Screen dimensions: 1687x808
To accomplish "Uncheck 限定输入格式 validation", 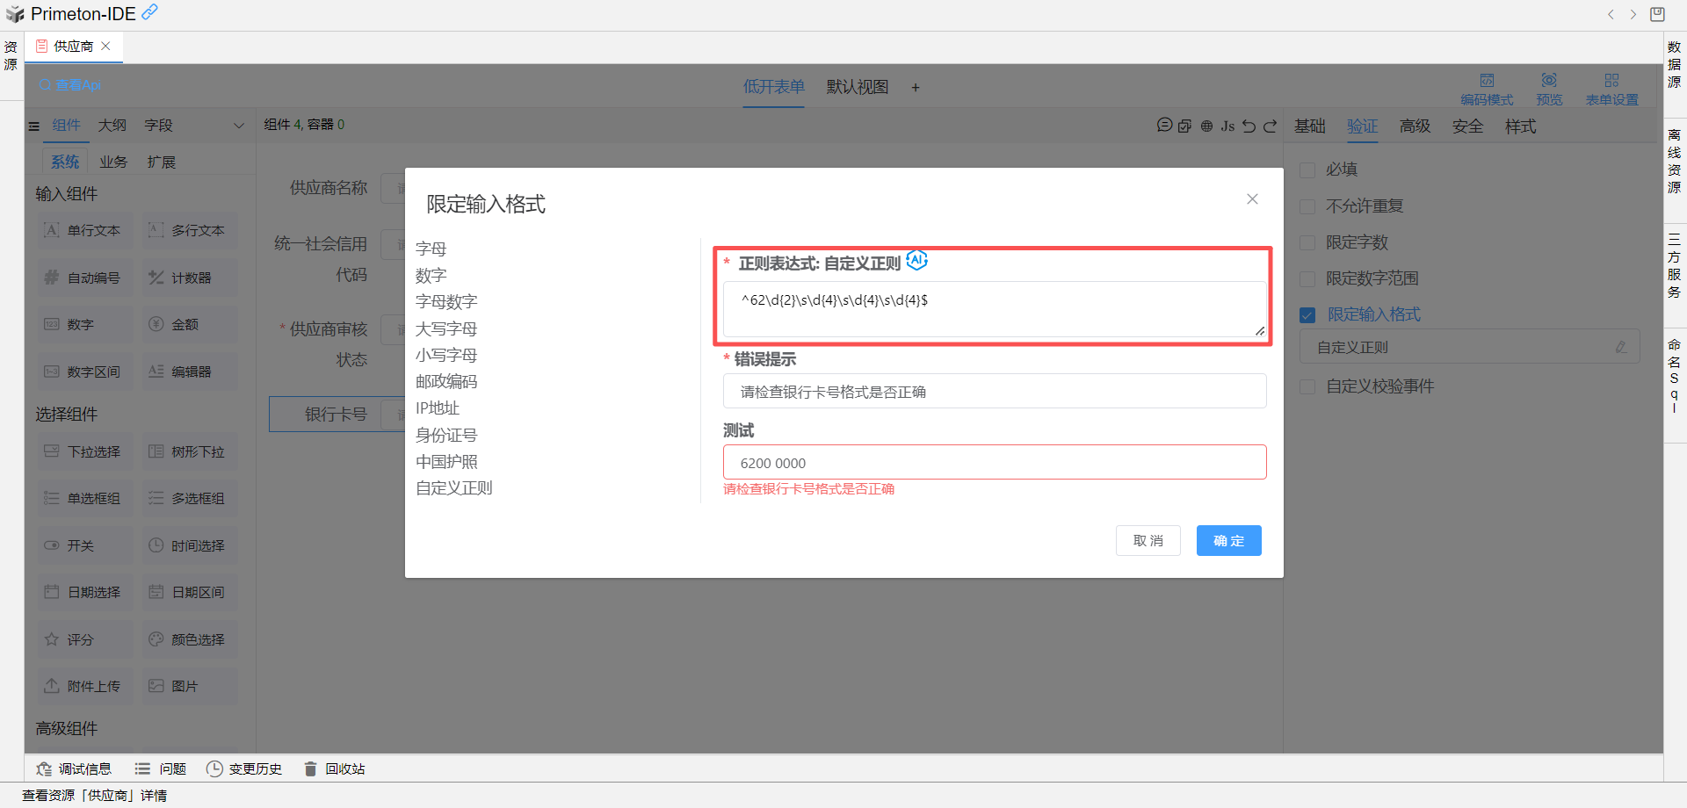I will tap(1307, 314).
